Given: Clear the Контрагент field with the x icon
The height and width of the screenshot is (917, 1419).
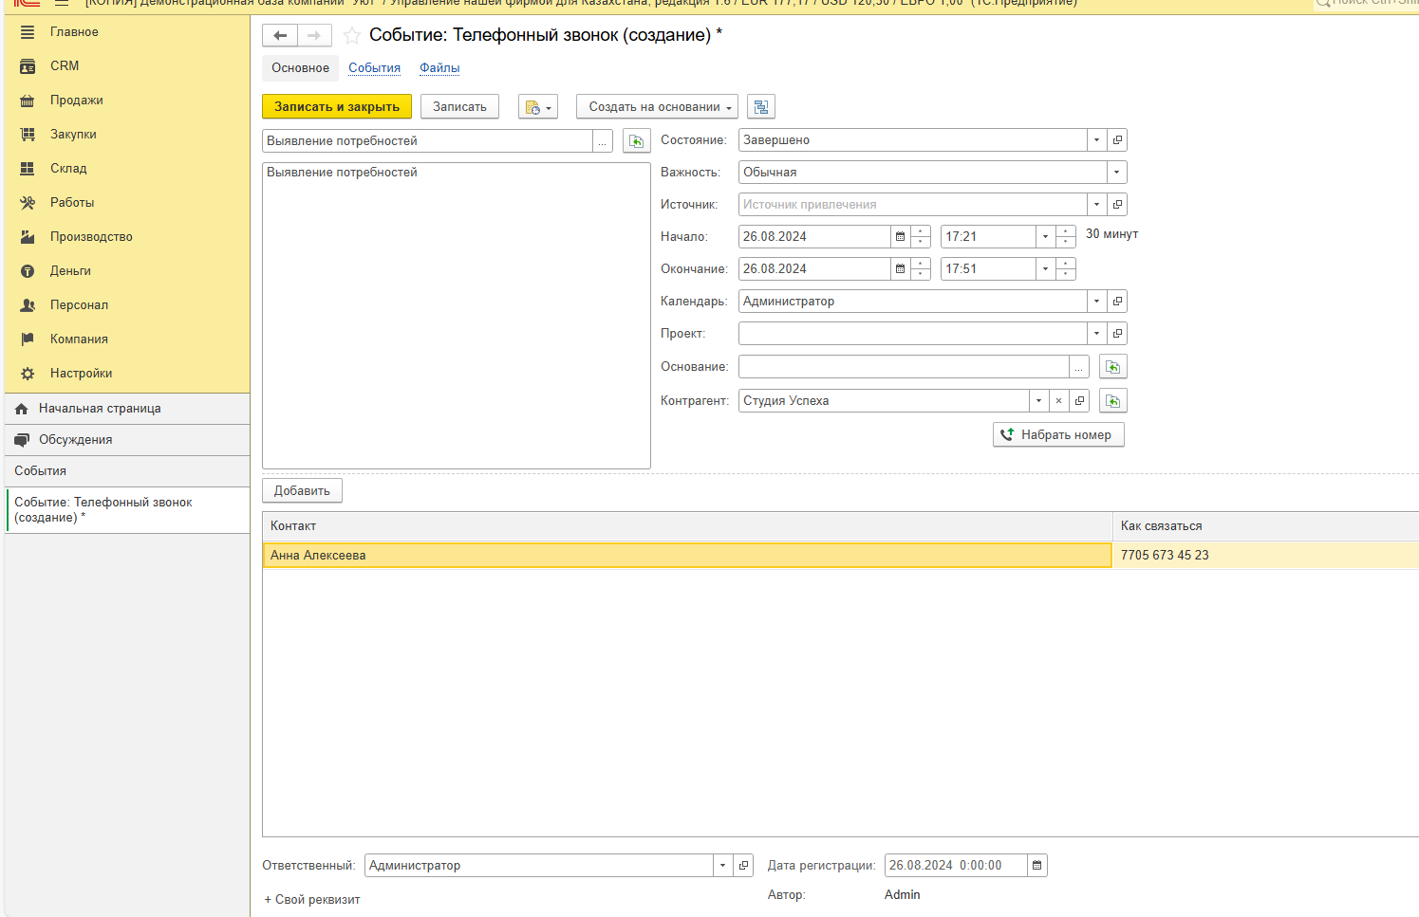Looking at the screenshot, I should (1058, 401).
